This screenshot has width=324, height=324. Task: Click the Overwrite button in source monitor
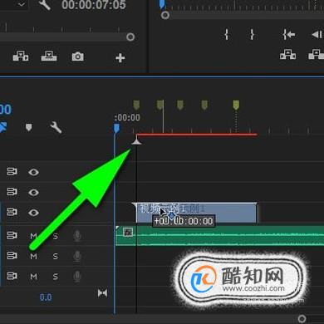(x=49, y=56)
